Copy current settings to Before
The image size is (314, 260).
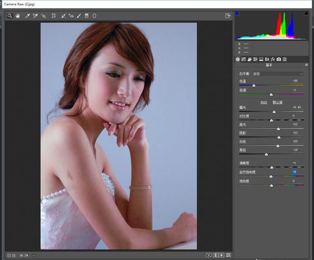point(222,255)
